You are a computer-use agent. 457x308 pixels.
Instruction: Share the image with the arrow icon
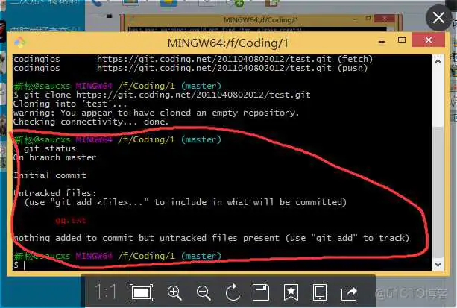click(348, 292)
